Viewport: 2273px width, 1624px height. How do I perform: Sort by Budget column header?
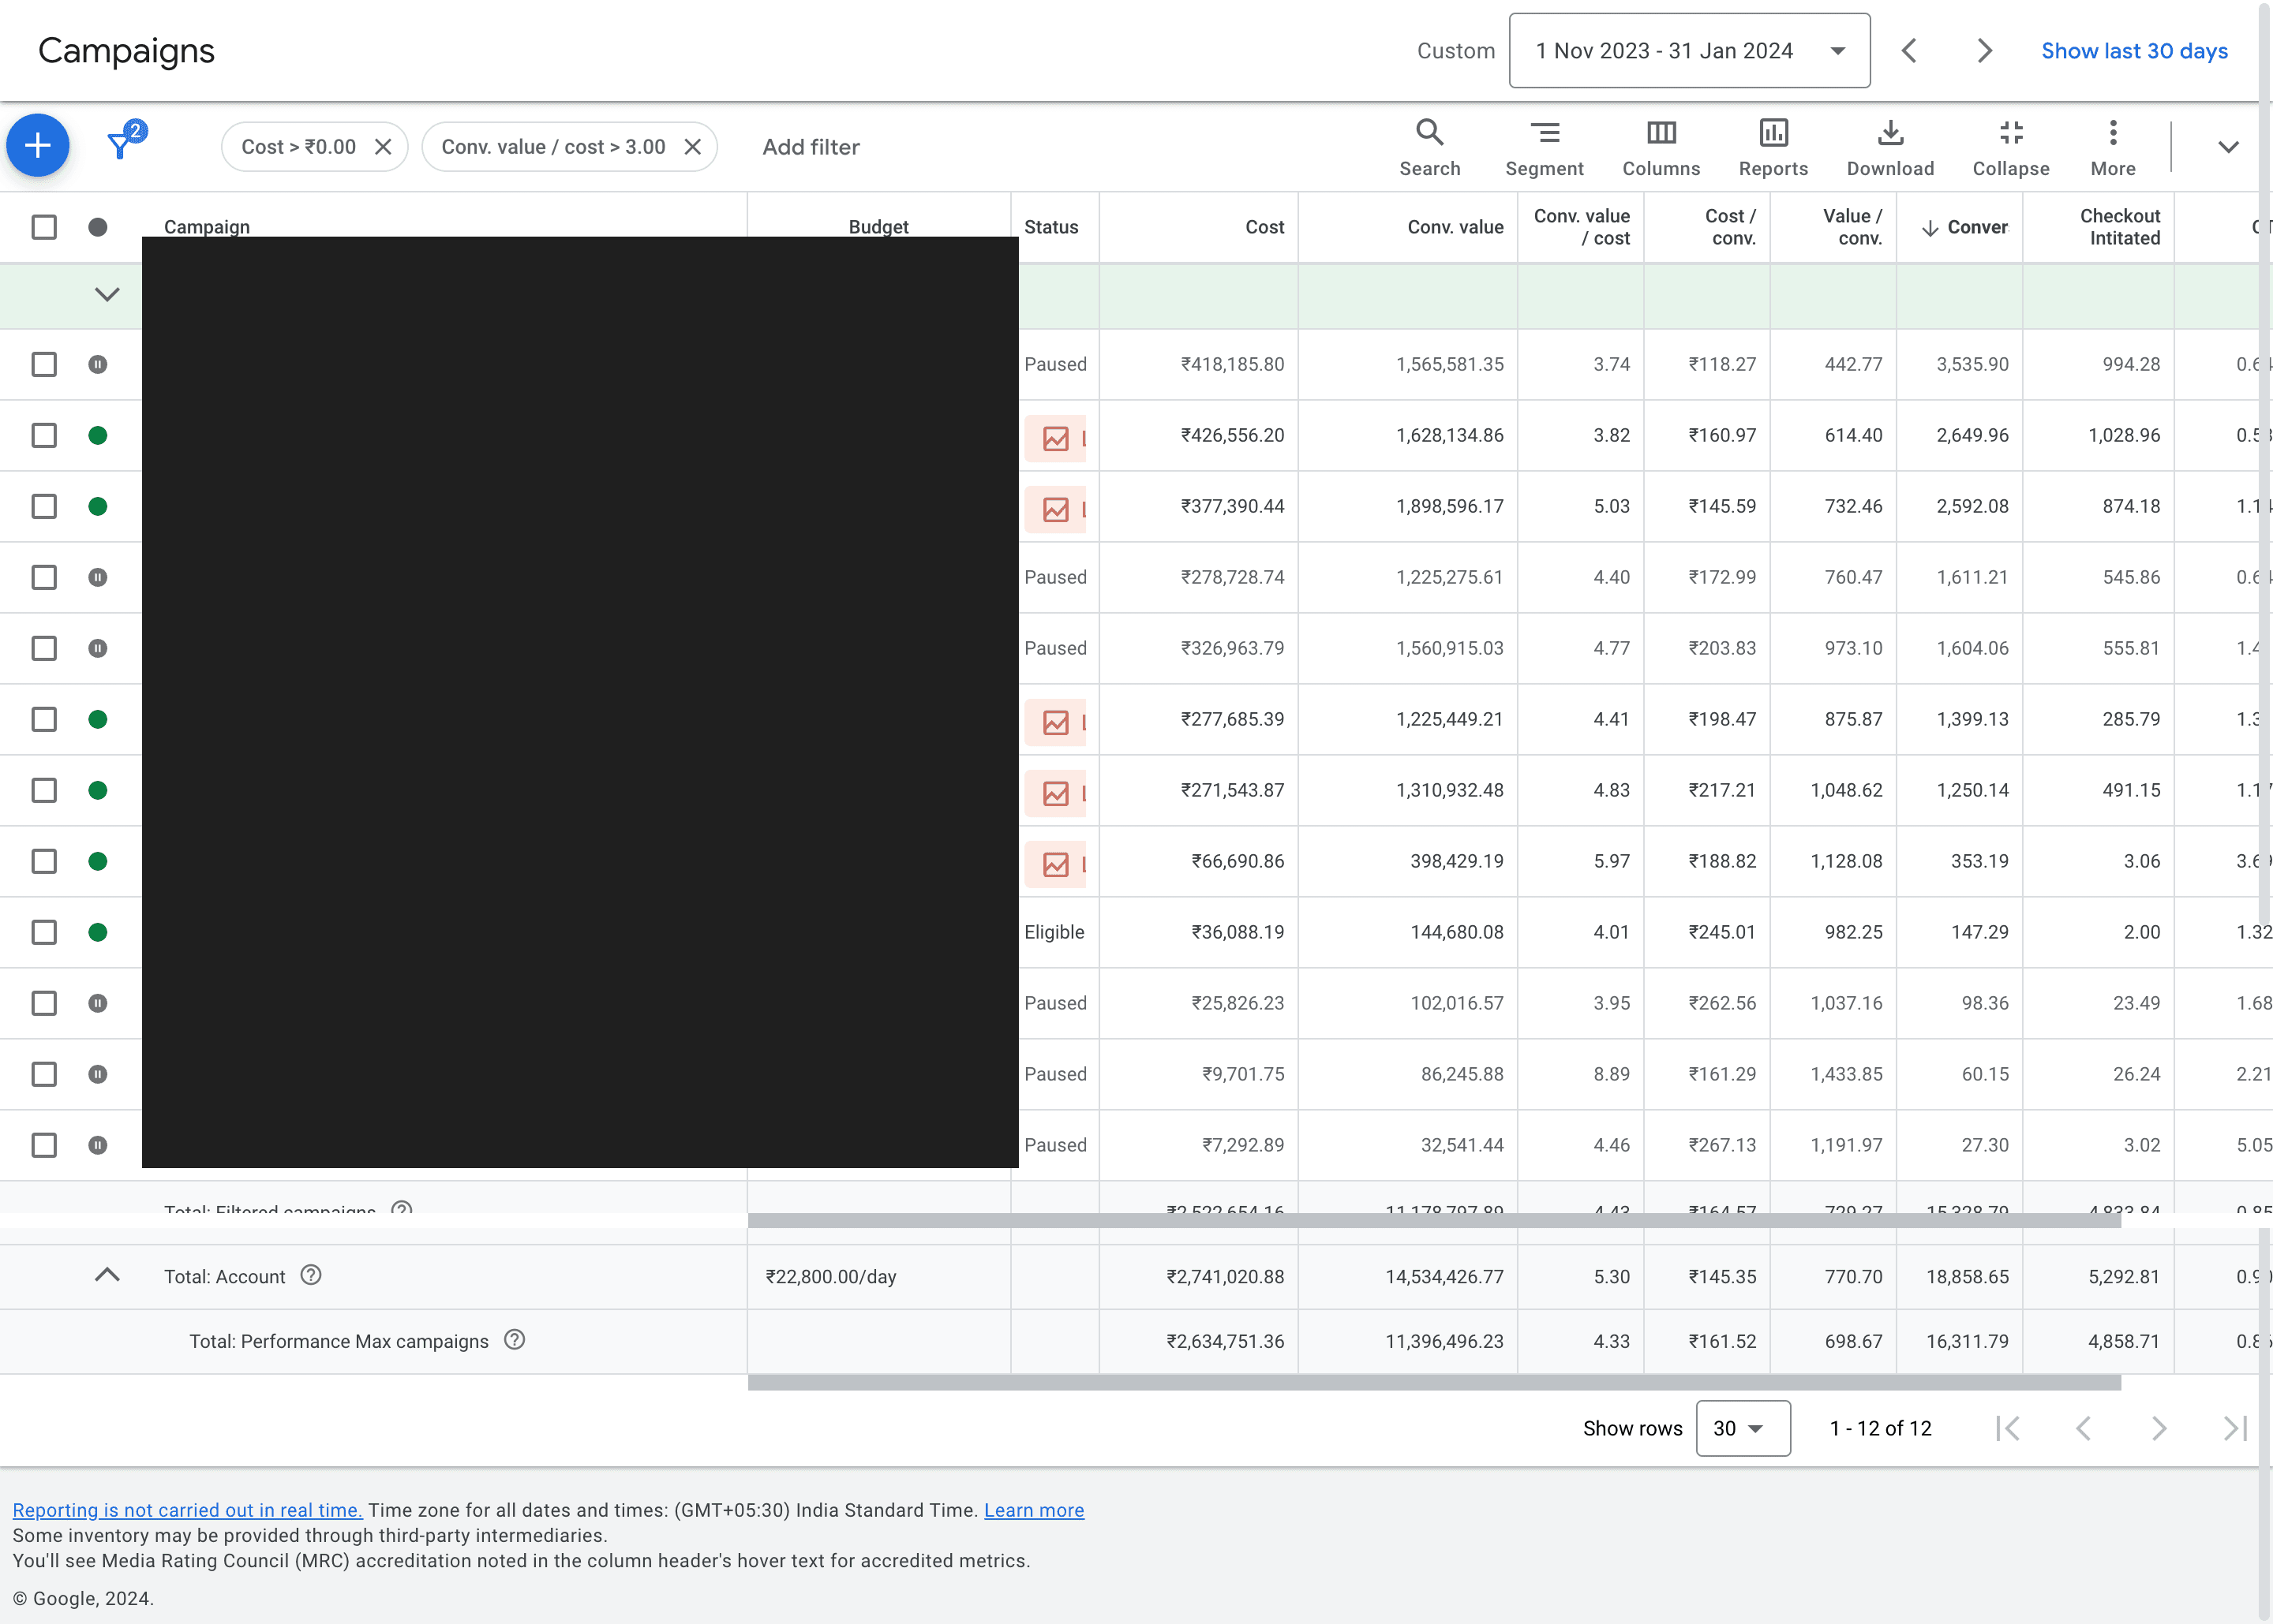878,226
